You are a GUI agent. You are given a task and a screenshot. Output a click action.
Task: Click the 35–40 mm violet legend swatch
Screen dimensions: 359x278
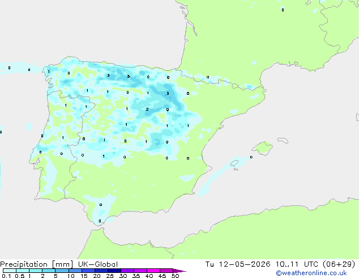[140, 271]
